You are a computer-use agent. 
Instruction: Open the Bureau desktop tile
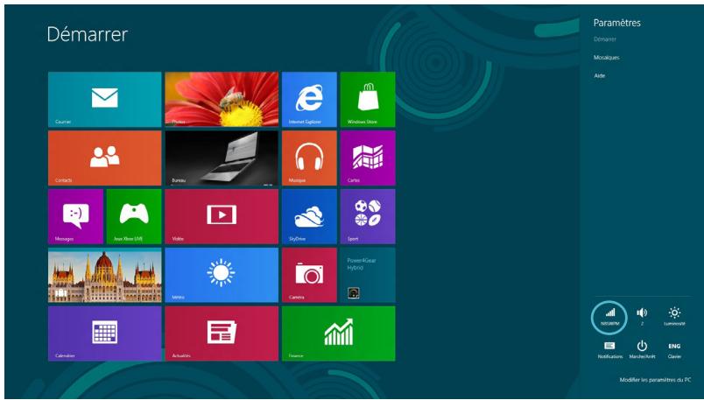coord(222,158)
